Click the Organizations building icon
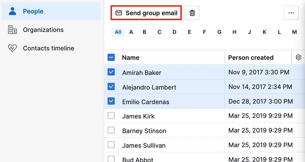 pos(12,29)
